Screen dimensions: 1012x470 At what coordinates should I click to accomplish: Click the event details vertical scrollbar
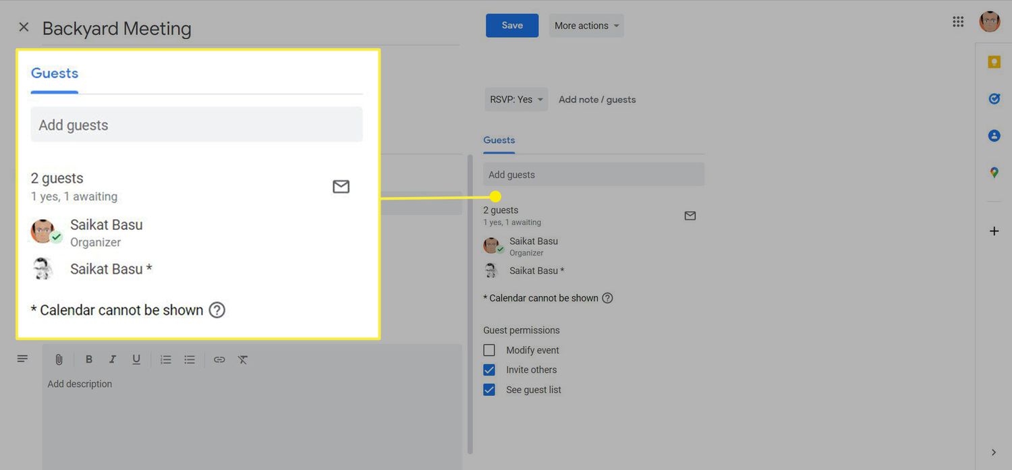[x=470, y=303]
